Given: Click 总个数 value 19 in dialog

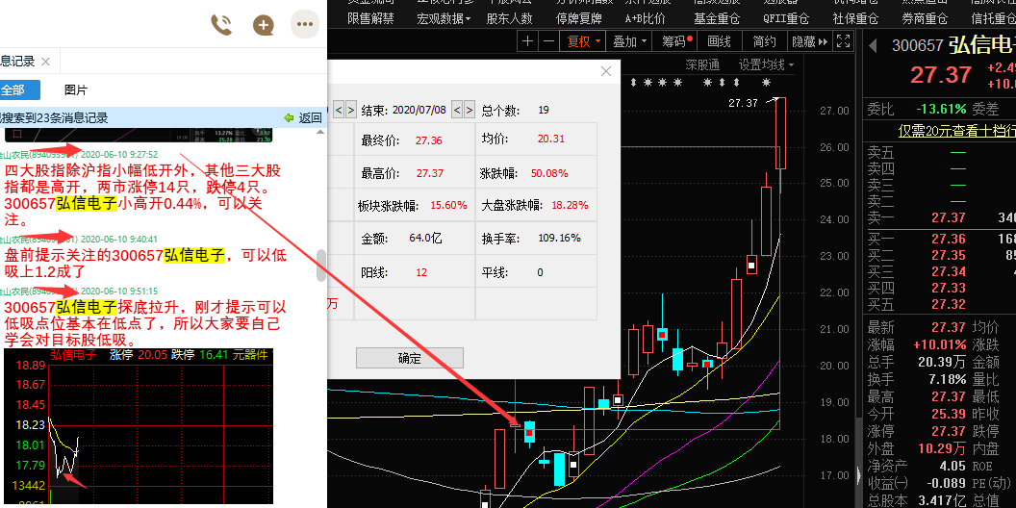Looking at the screenshot, I should tap(543, 110).
